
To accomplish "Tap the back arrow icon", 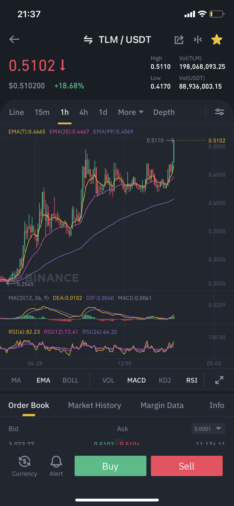I will pyautogui.click(x=14, y=40).
